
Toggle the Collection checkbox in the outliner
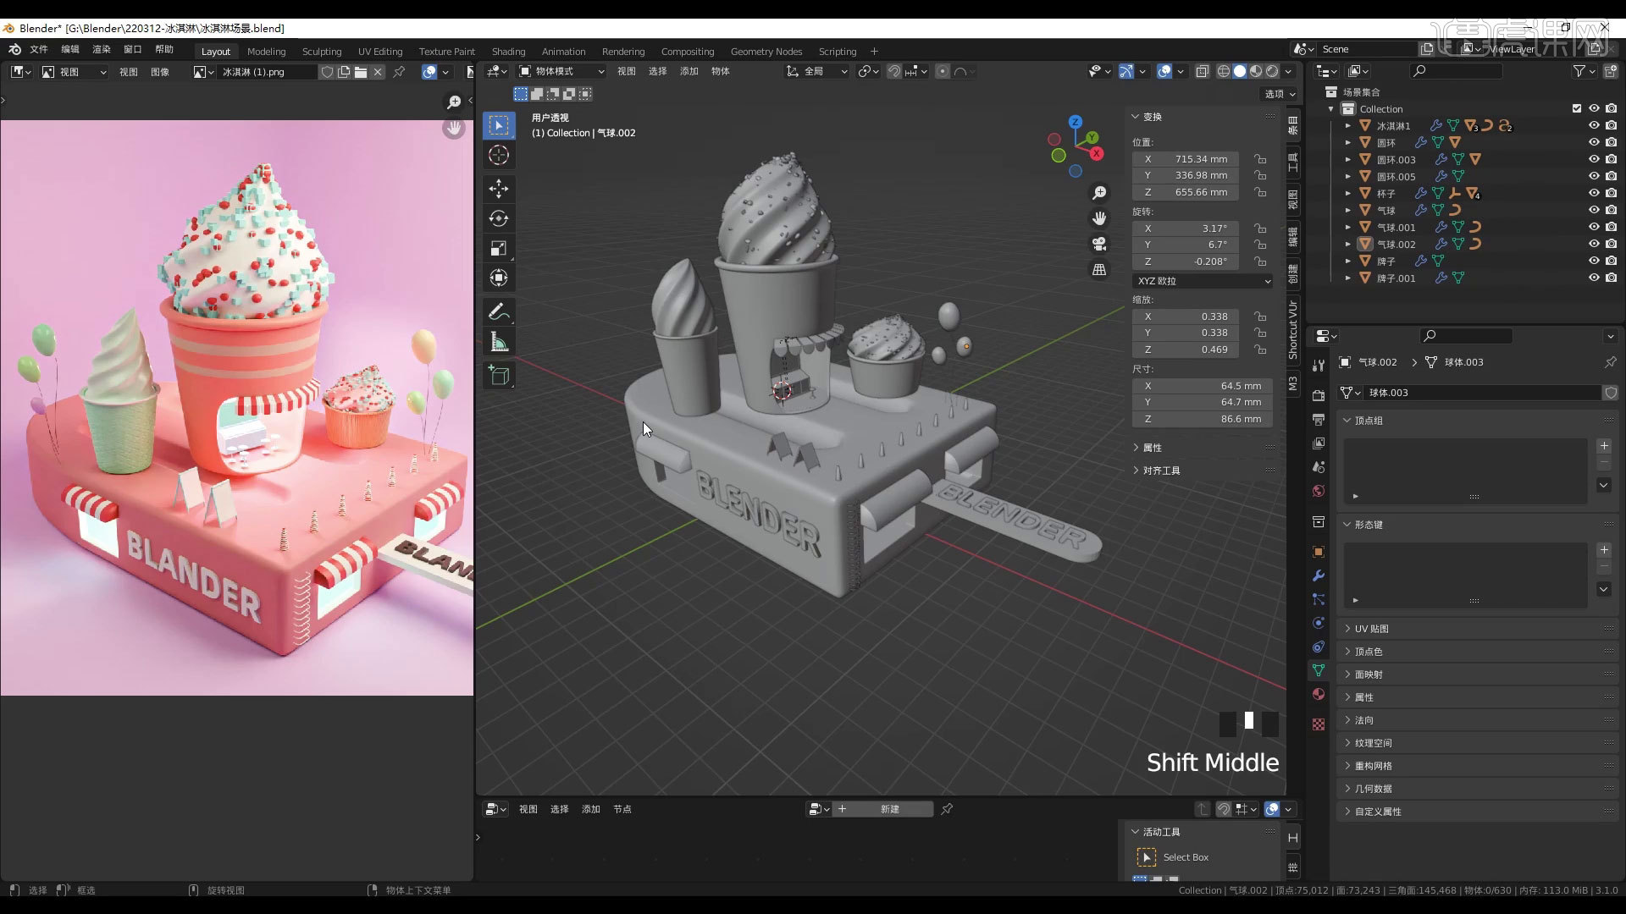(1577, 108)
